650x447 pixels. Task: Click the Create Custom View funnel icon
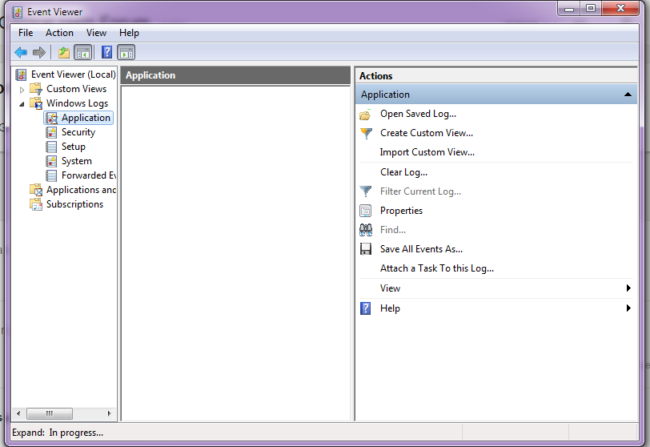pos(366,133)
